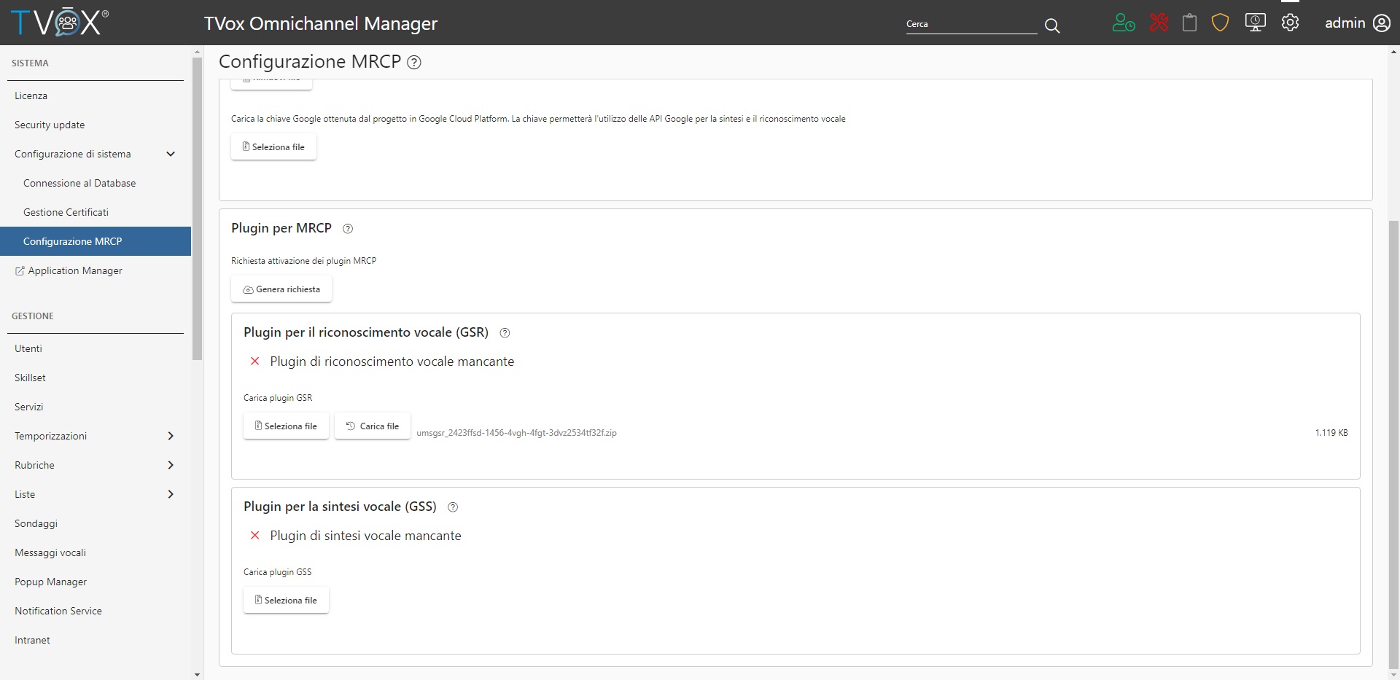1400x680 pixels.
Task: Open the monitor display icon
Action: click(x=1255, y=23)
